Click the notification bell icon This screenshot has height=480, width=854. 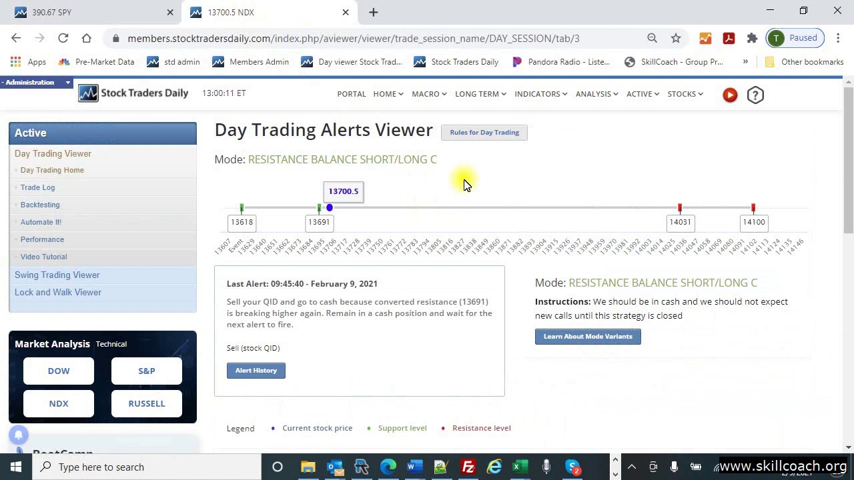(x=19, y=435)
